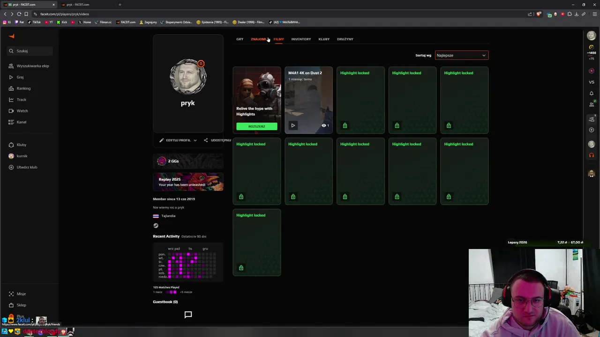The width and height of the screenshot is (600, 337).
Task: Click the browser bookmark icon
Action: pos(26,14)
